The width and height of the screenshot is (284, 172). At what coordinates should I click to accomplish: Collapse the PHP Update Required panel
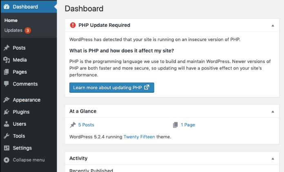click(273, 25)
